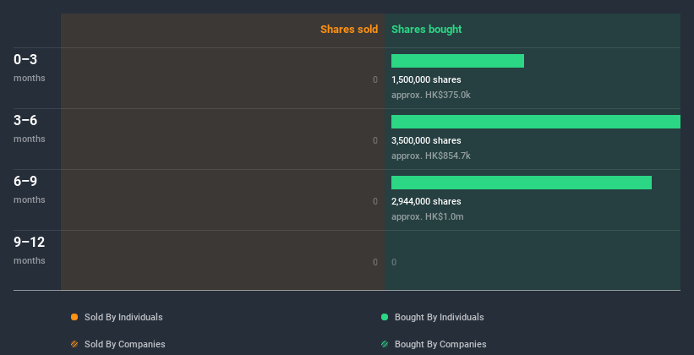Click the Bought By Companies legend label

(x=440, y=344)
